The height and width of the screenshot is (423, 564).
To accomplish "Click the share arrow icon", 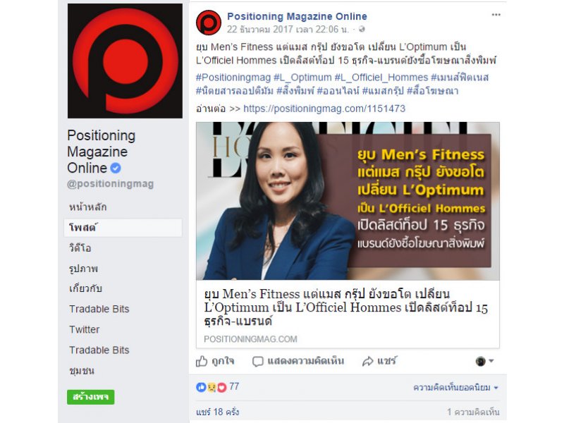I will (367, 361).
